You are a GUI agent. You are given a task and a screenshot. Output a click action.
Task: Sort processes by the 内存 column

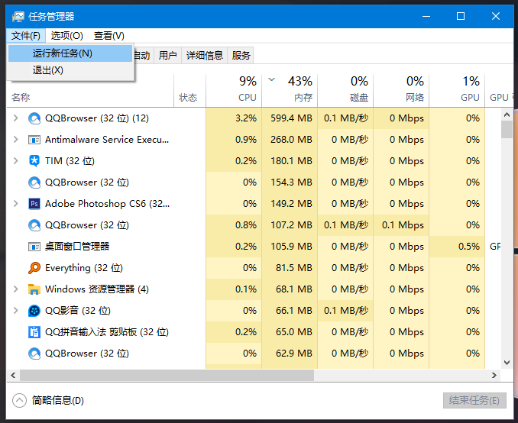(303, 97)
